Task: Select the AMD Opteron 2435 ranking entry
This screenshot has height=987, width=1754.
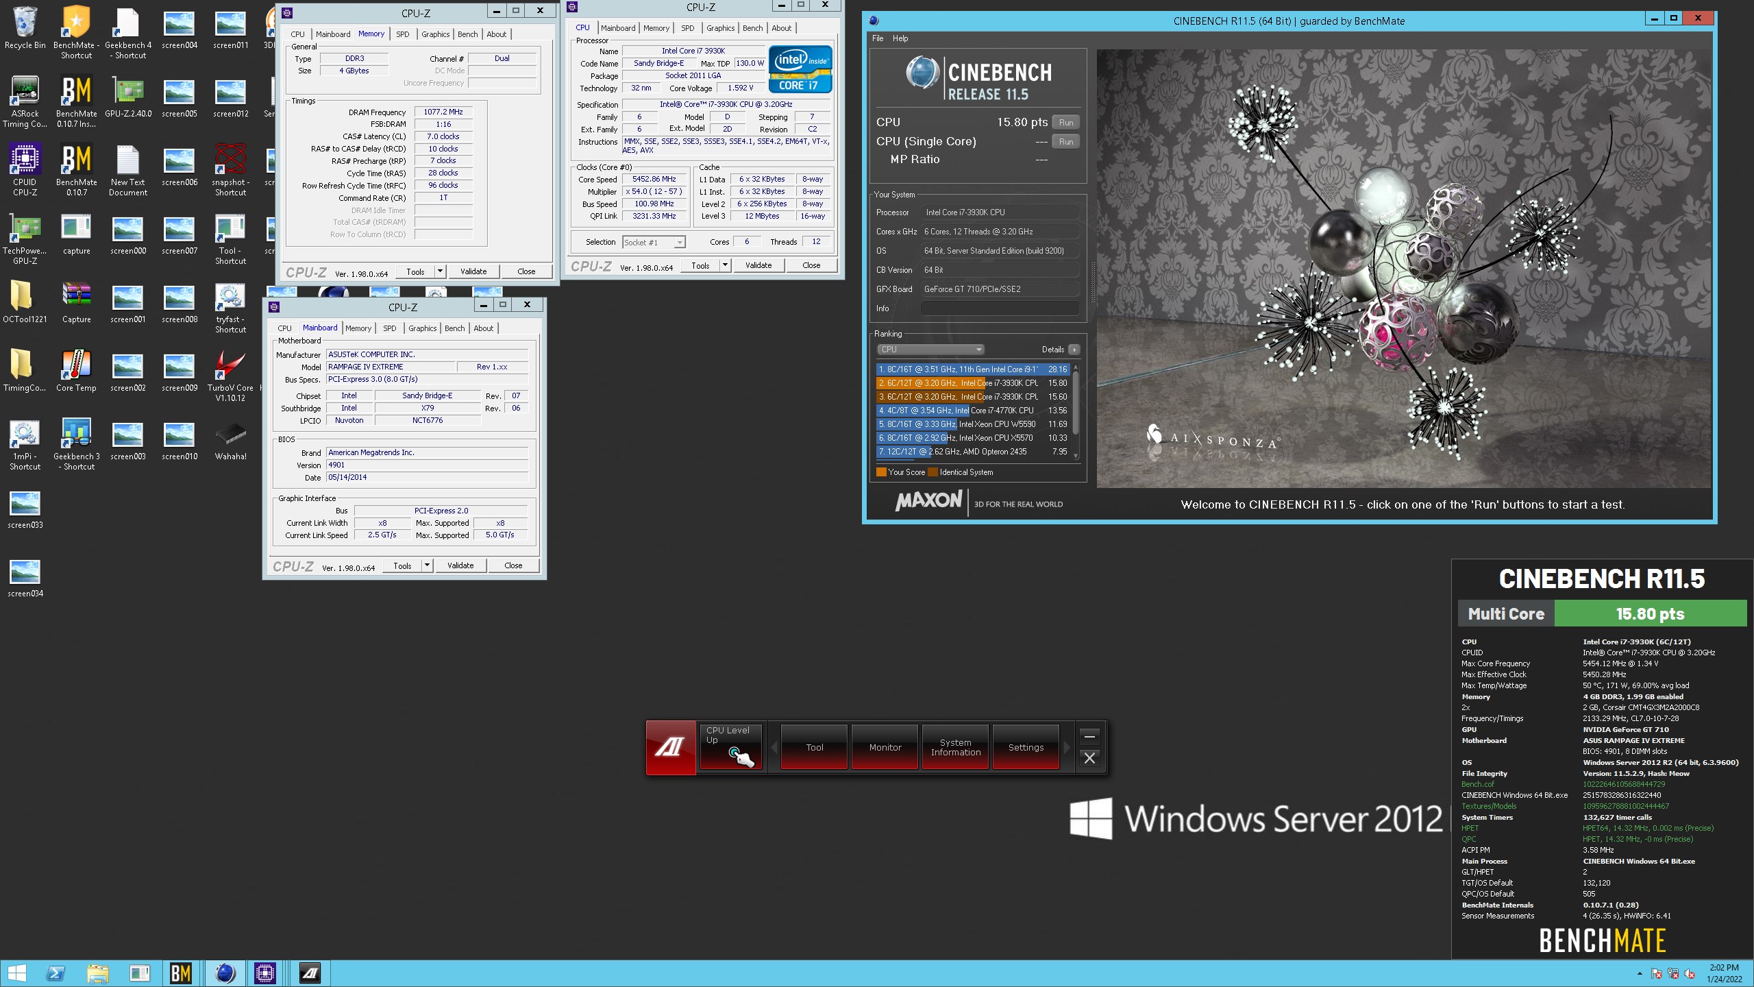Action: pos(972,452)
